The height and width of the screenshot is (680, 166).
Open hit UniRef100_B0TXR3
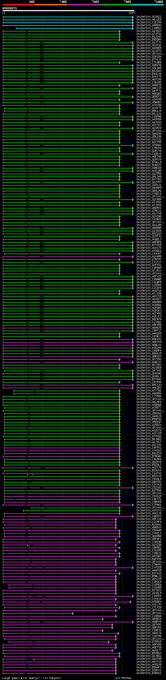tap(149, 365)
